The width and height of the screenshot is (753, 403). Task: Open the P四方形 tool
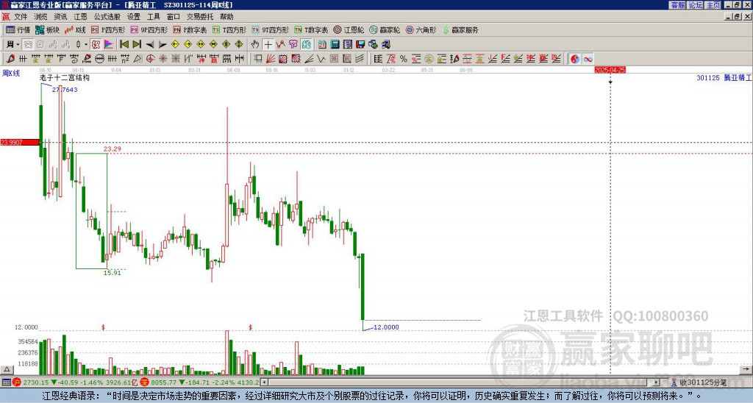tap(108, 29)
